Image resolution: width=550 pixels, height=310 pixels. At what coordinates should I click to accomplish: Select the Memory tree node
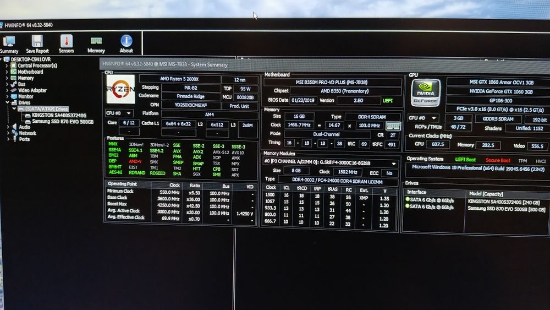coord(26,78)
